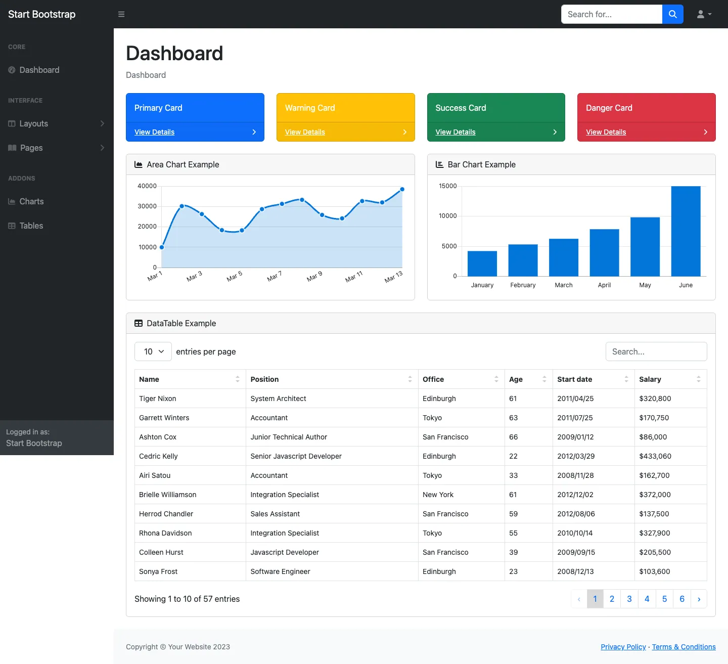Click the arrow on the Danger Card

(706, 132)
